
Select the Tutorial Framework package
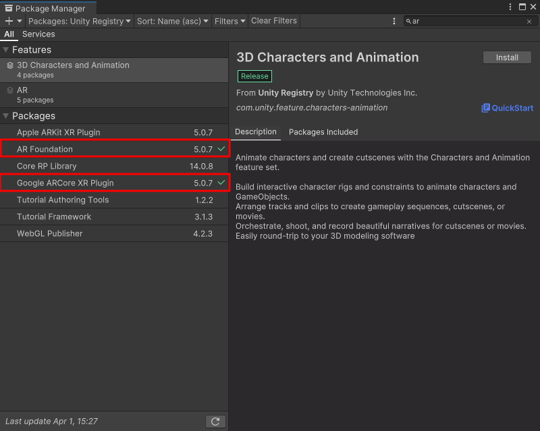[114, 217]
